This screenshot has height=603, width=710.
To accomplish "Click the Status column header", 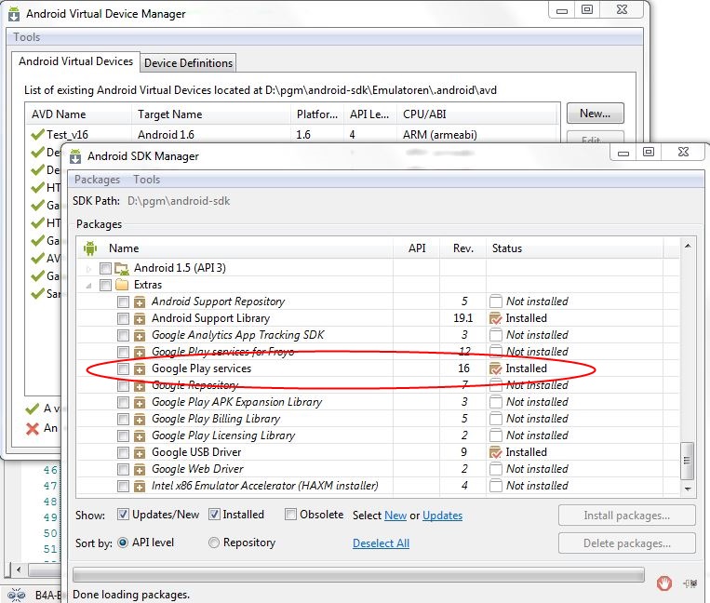I will pos(575,248).
